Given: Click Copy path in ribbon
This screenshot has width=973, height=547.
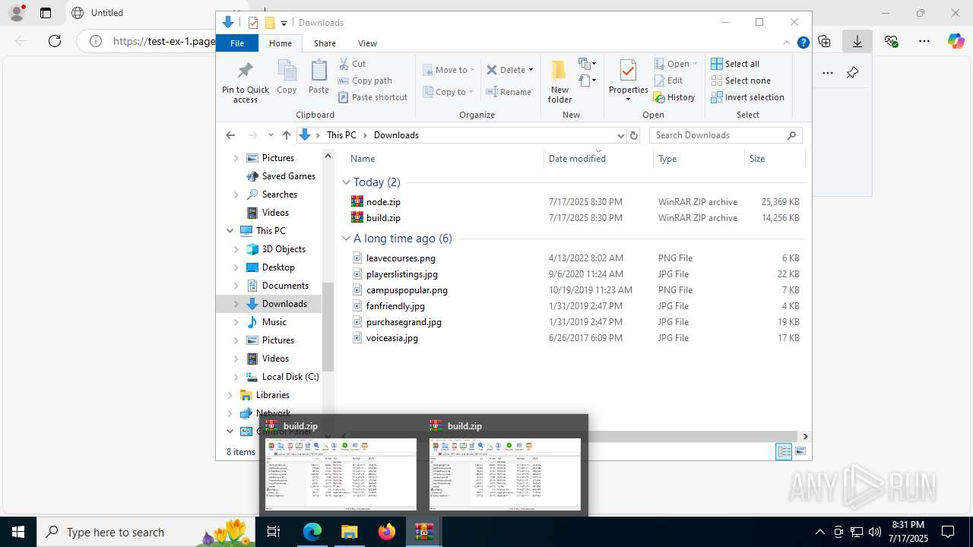Looking at the screenshot, I should [x=365, y=81].
